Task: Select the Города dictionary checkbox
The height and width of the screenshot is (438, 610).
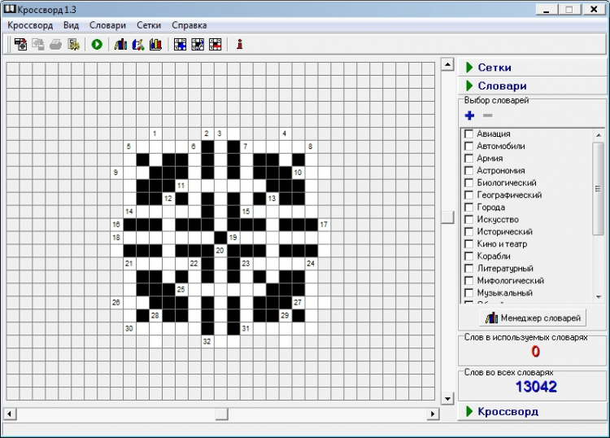Action: 469,208
